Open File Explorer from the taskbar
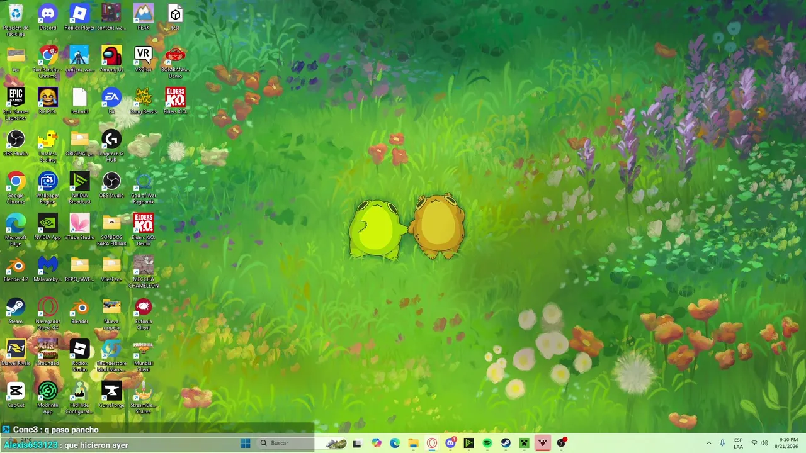This screenshot has height=453, width=806. pyautogui.click(x=413, y=443)
